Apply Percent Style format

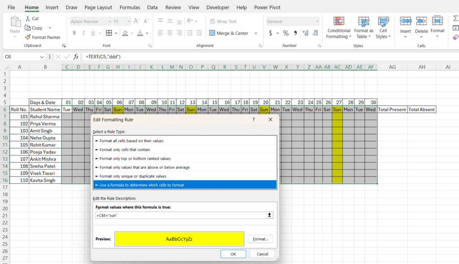pyautogui.click(x=286, y=33)
